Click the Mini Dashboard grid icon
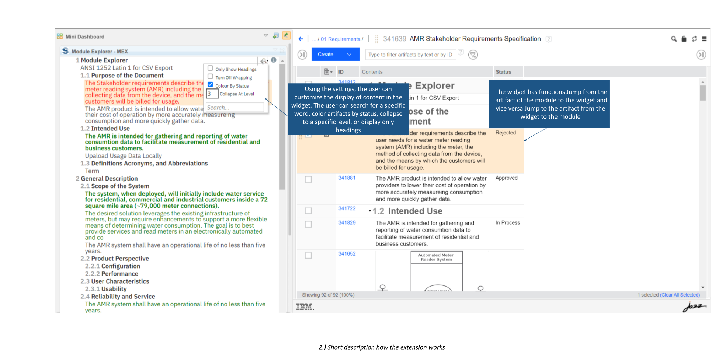 pos(60,36)
